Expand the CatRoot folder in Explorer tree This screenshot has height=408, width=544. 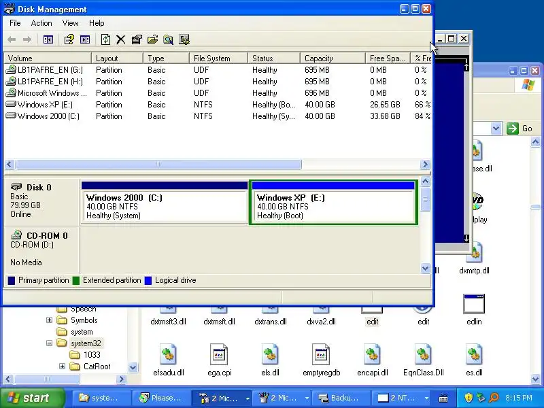coord(62,366)
